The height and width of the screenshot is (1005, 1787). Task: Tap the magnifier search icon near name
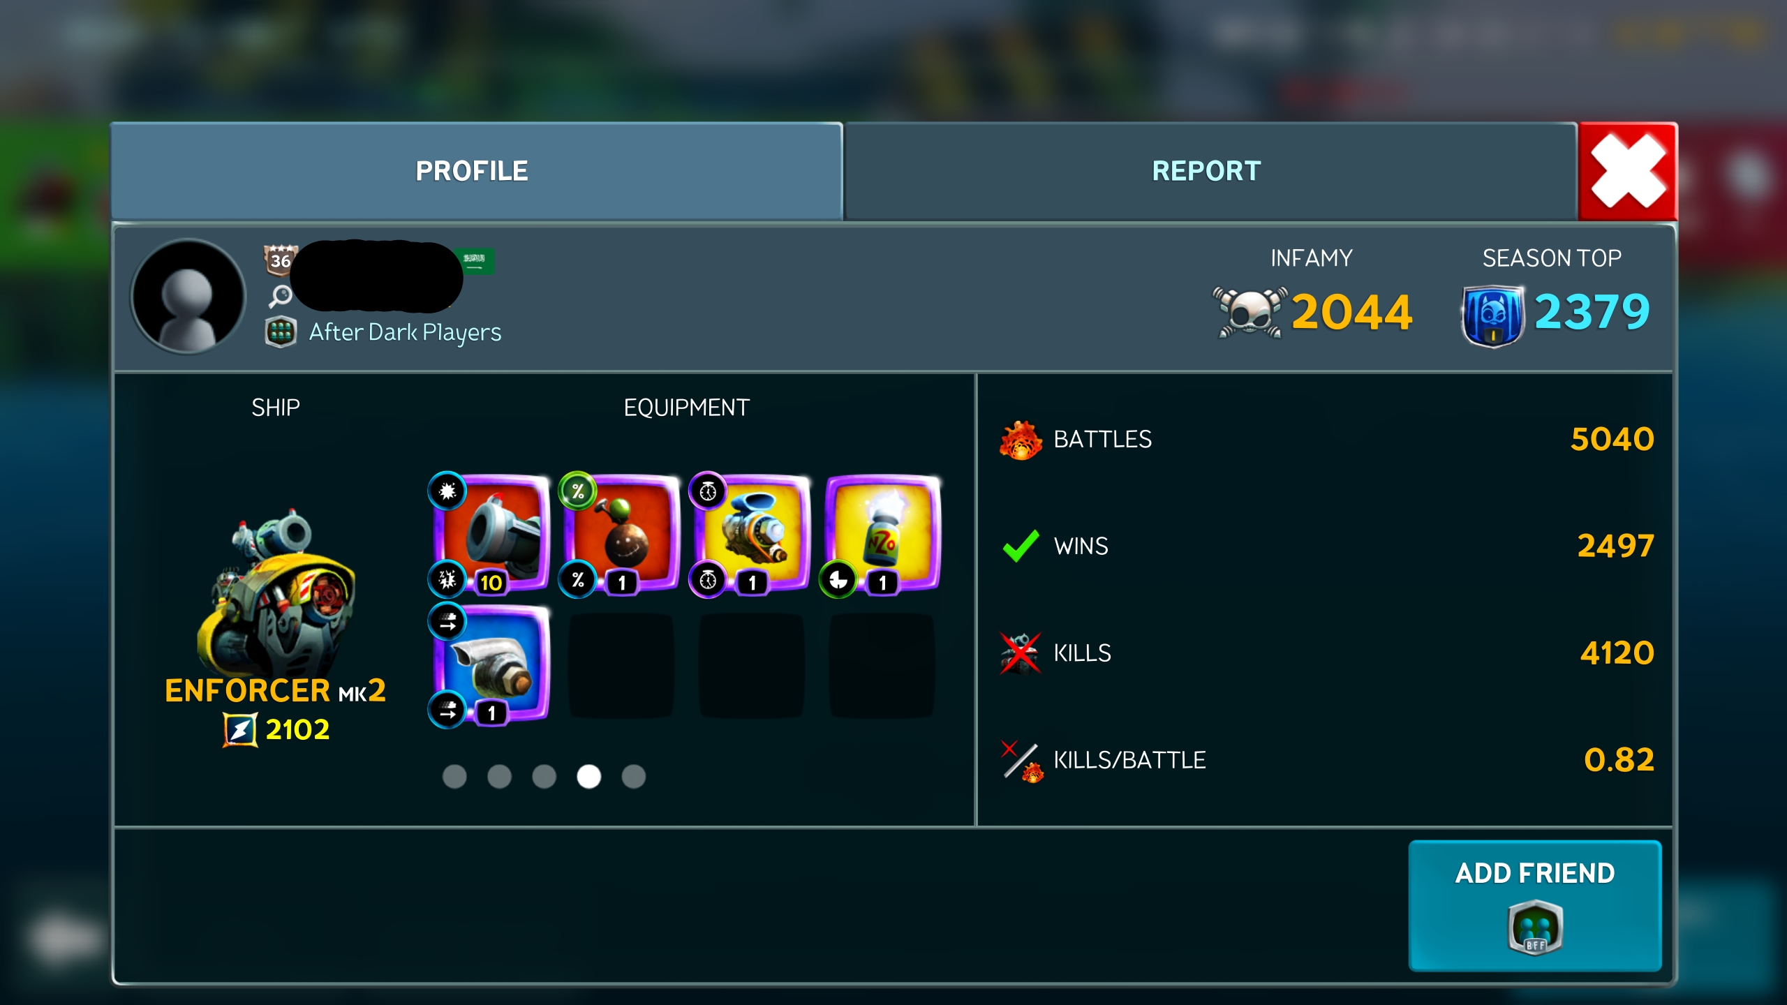pyautogui.click(x=281, y=296)
